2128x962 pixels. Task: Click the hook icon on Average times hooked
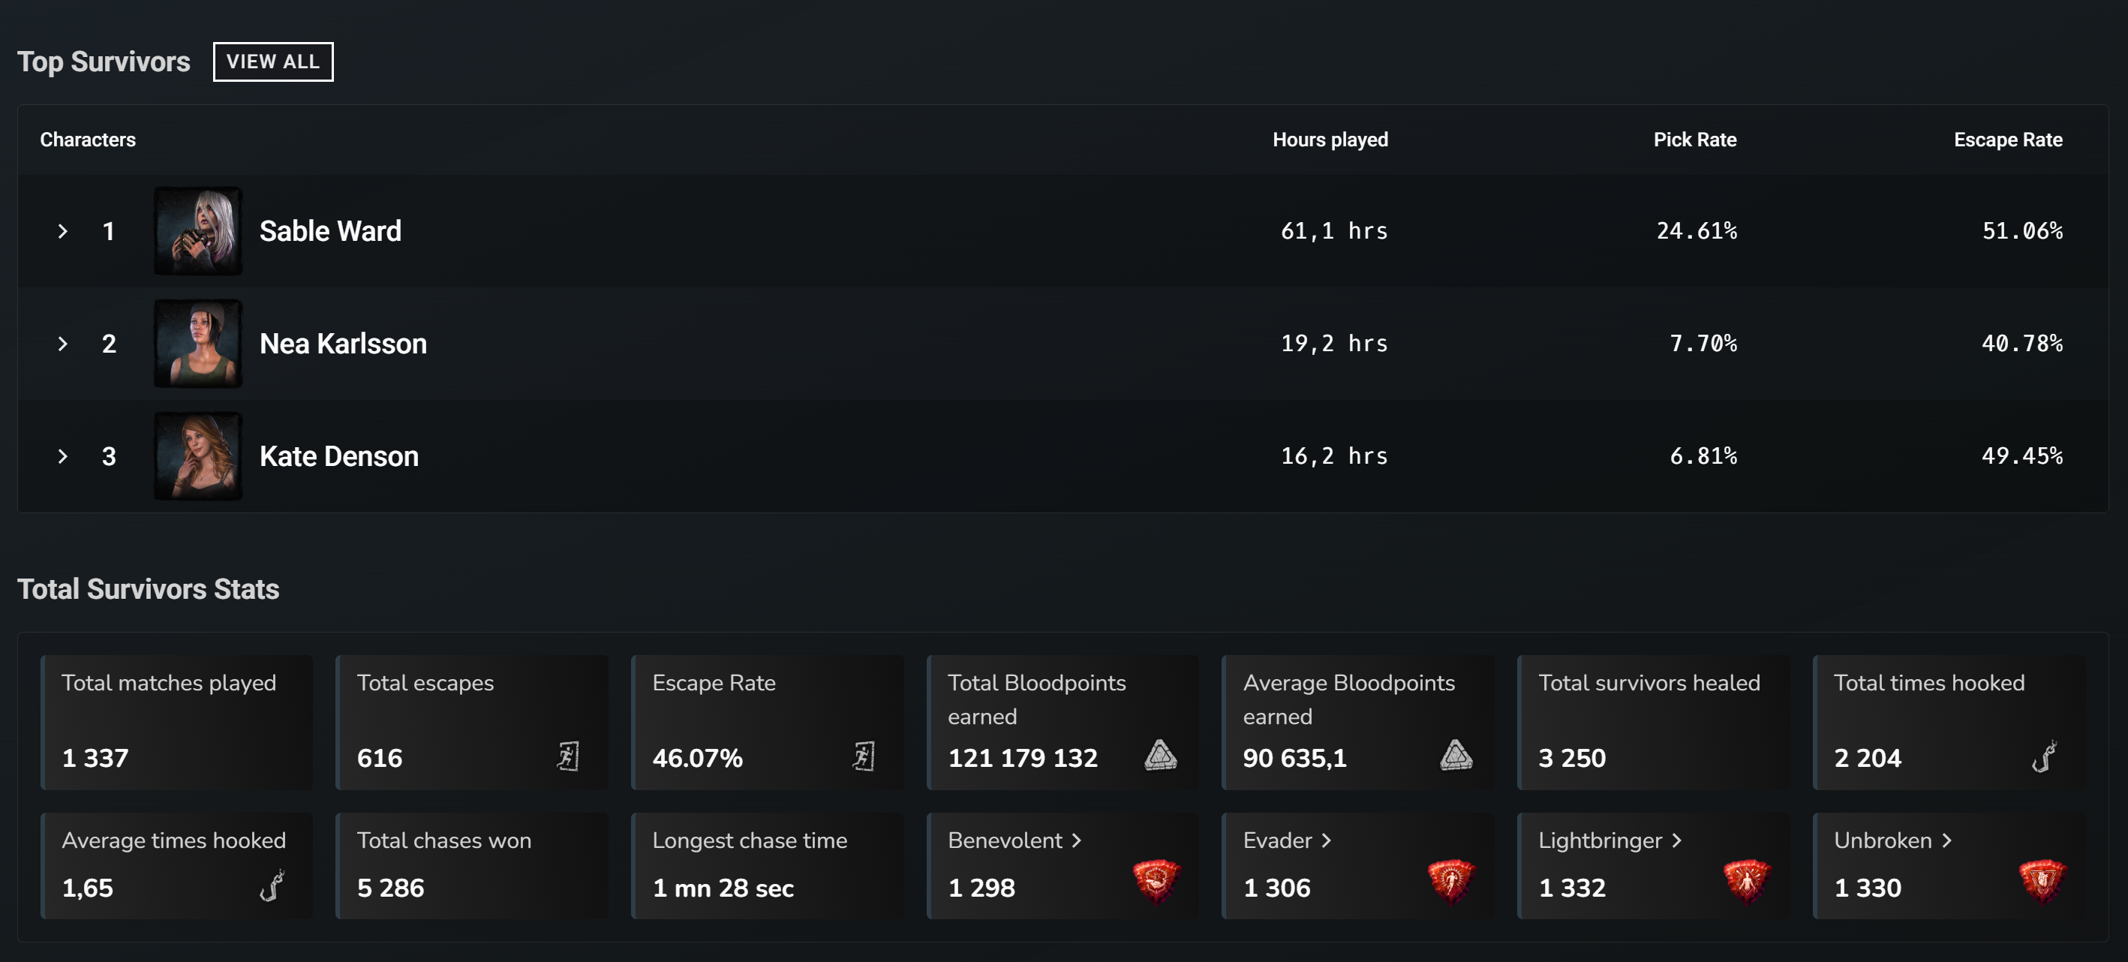273,886
